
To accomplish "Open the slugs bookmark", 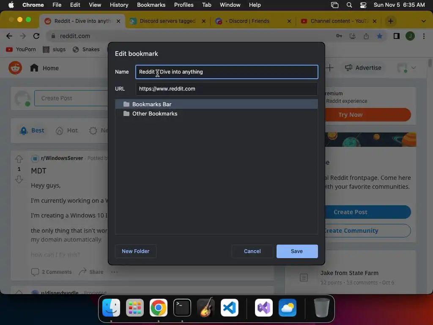I will (55, 50).
